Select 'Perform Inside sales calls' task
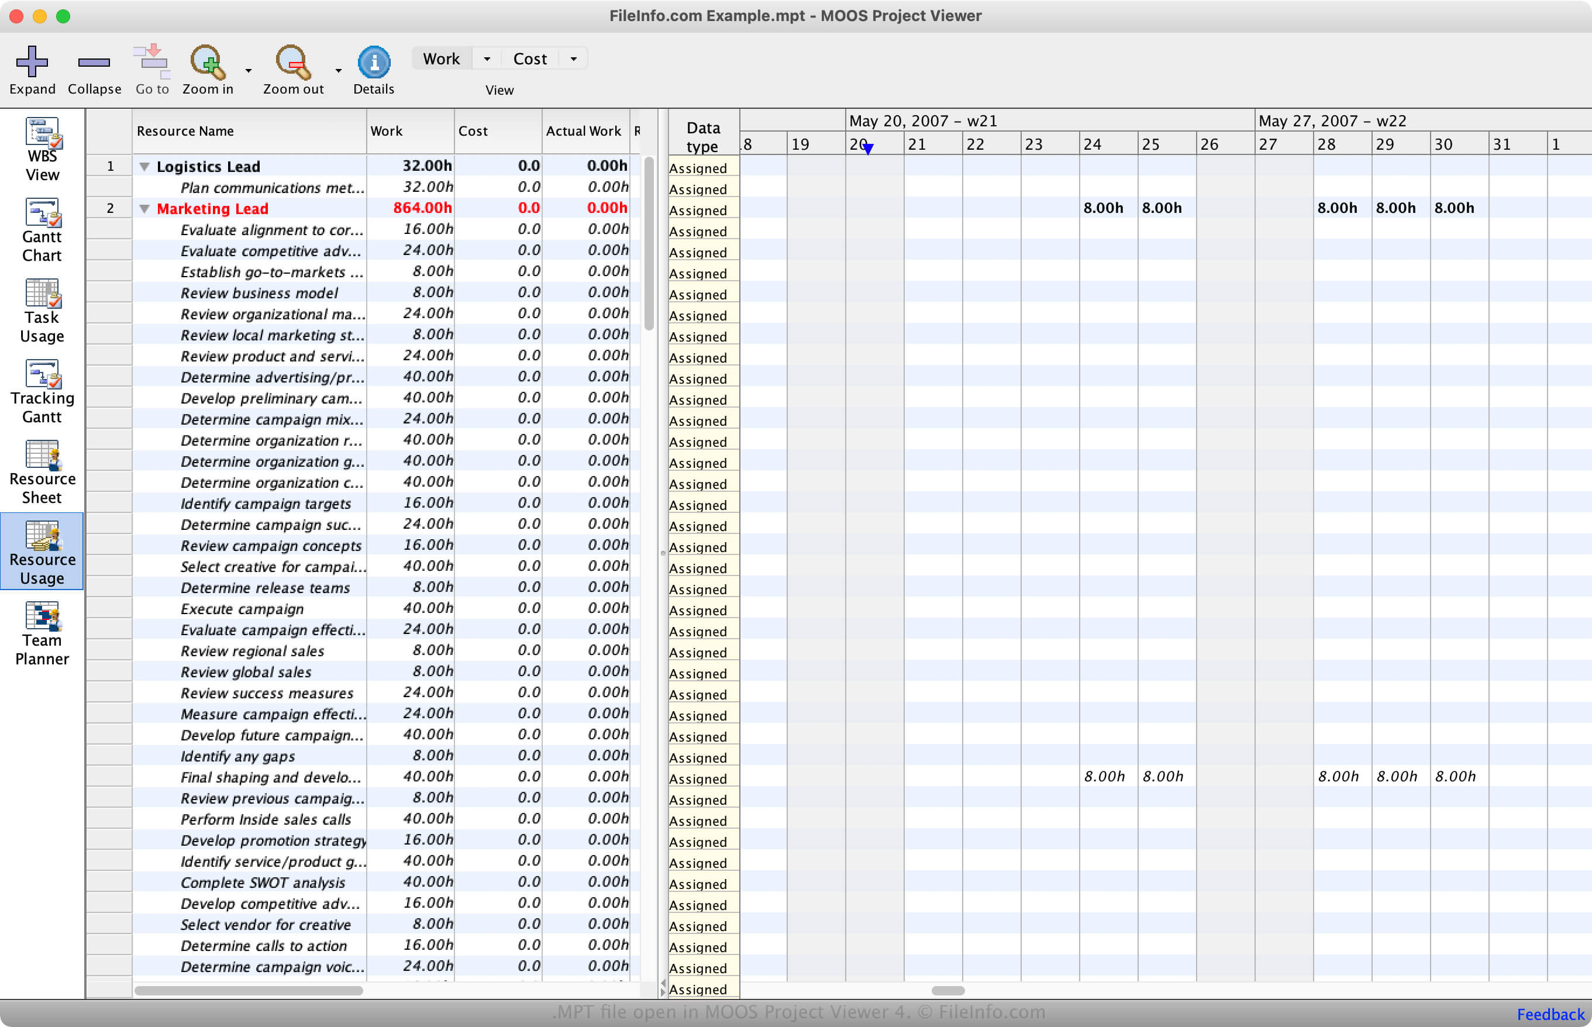Screen dimensions: 1592x1027 click(x=266, y=819)
